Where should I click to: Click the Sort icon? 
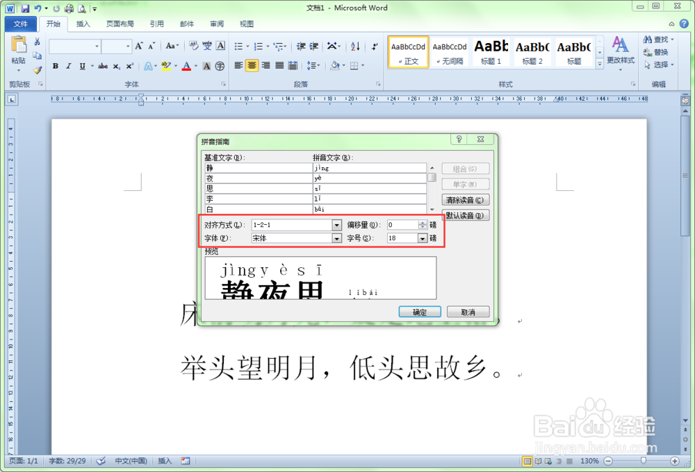(355, 46)
